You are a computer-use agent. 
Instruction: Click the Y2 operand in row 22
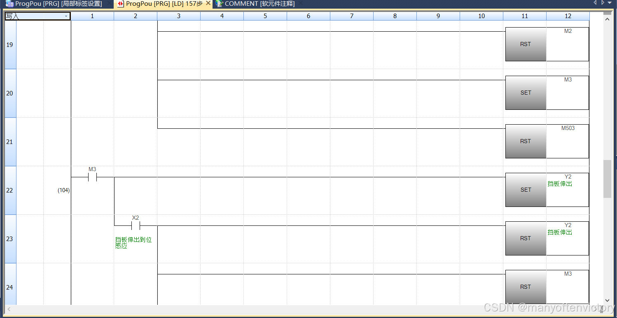[x=568, y=176]
